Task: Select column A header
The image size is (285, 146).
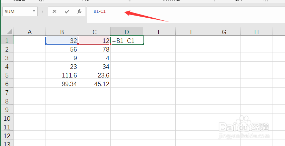Action: click(29, 32)
